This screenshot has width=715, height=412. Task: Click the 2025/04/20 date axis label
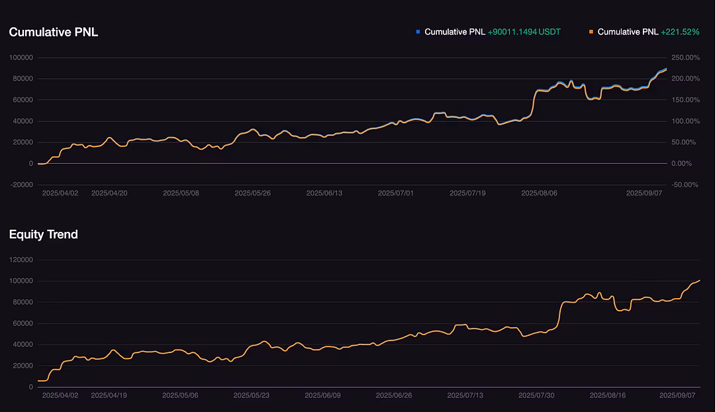[x=109, y=193]
